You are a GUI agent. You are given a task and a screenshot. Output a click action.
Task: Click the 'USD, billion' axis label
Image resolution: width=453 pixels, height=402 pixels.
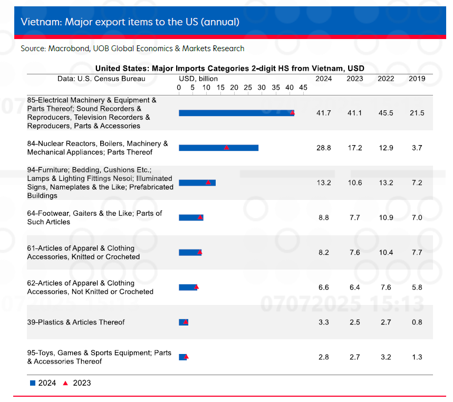tap(198, 79)
